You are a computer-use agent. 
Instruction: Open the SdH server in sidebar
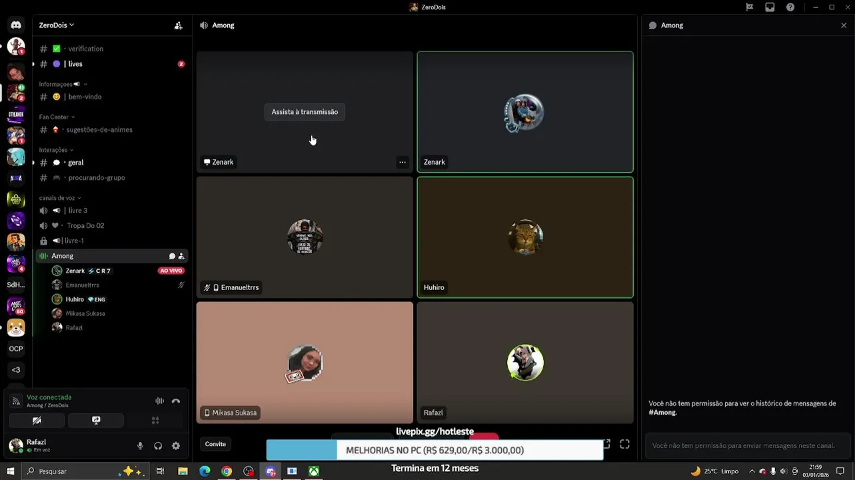(x=16, y=285)
